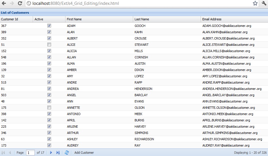Toggle Active checkbox for ANTONIO MEEK
Viewport: 268px width, 156px height.
pos(49,114)
